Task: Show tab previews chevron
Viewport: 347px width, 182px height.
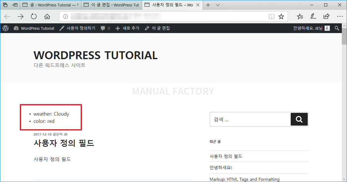Action: coord(218,5)
